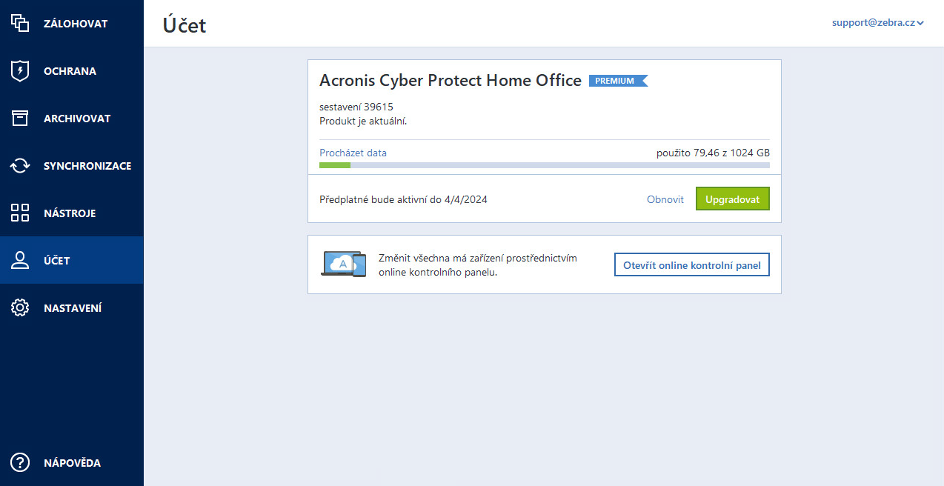
Task: Click the Synchronizace arrows icon
Action: coord(19,166)
